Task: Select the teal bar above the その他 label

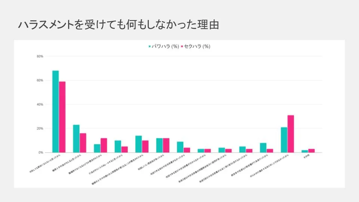Action: [x=305, y=151]
